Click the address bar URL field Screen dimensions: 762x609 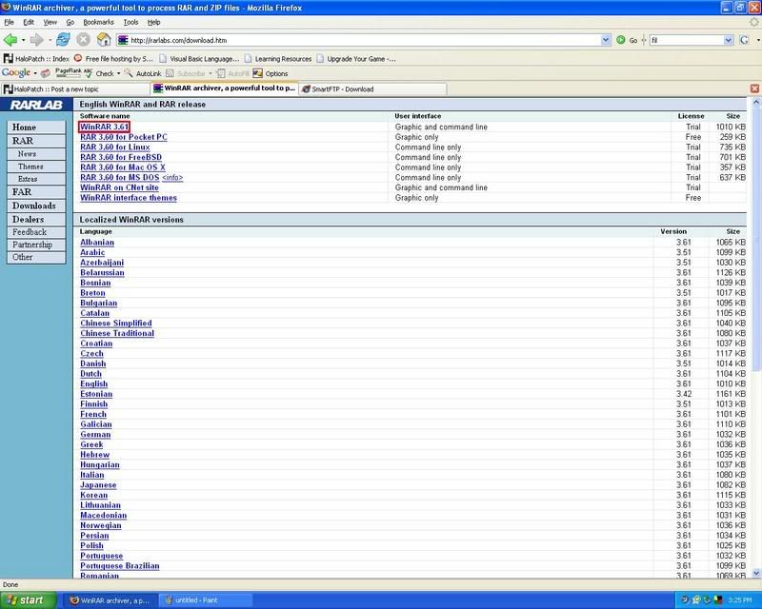(360, 40)
